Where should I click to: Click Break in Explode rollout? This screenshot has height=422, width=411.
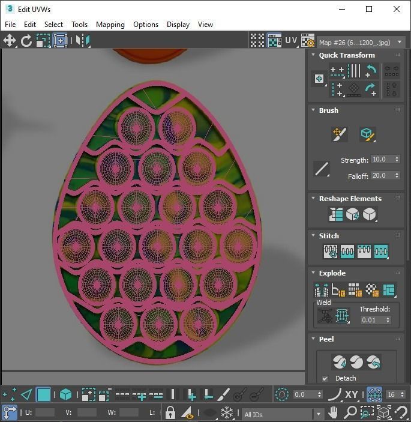pos(321,289)
